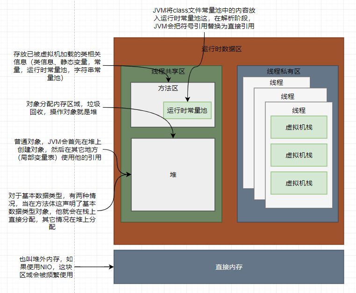Viewport: 356px width, 293px height.
Task: Select the 运行时常量池 green box
Action: [187, 110]
